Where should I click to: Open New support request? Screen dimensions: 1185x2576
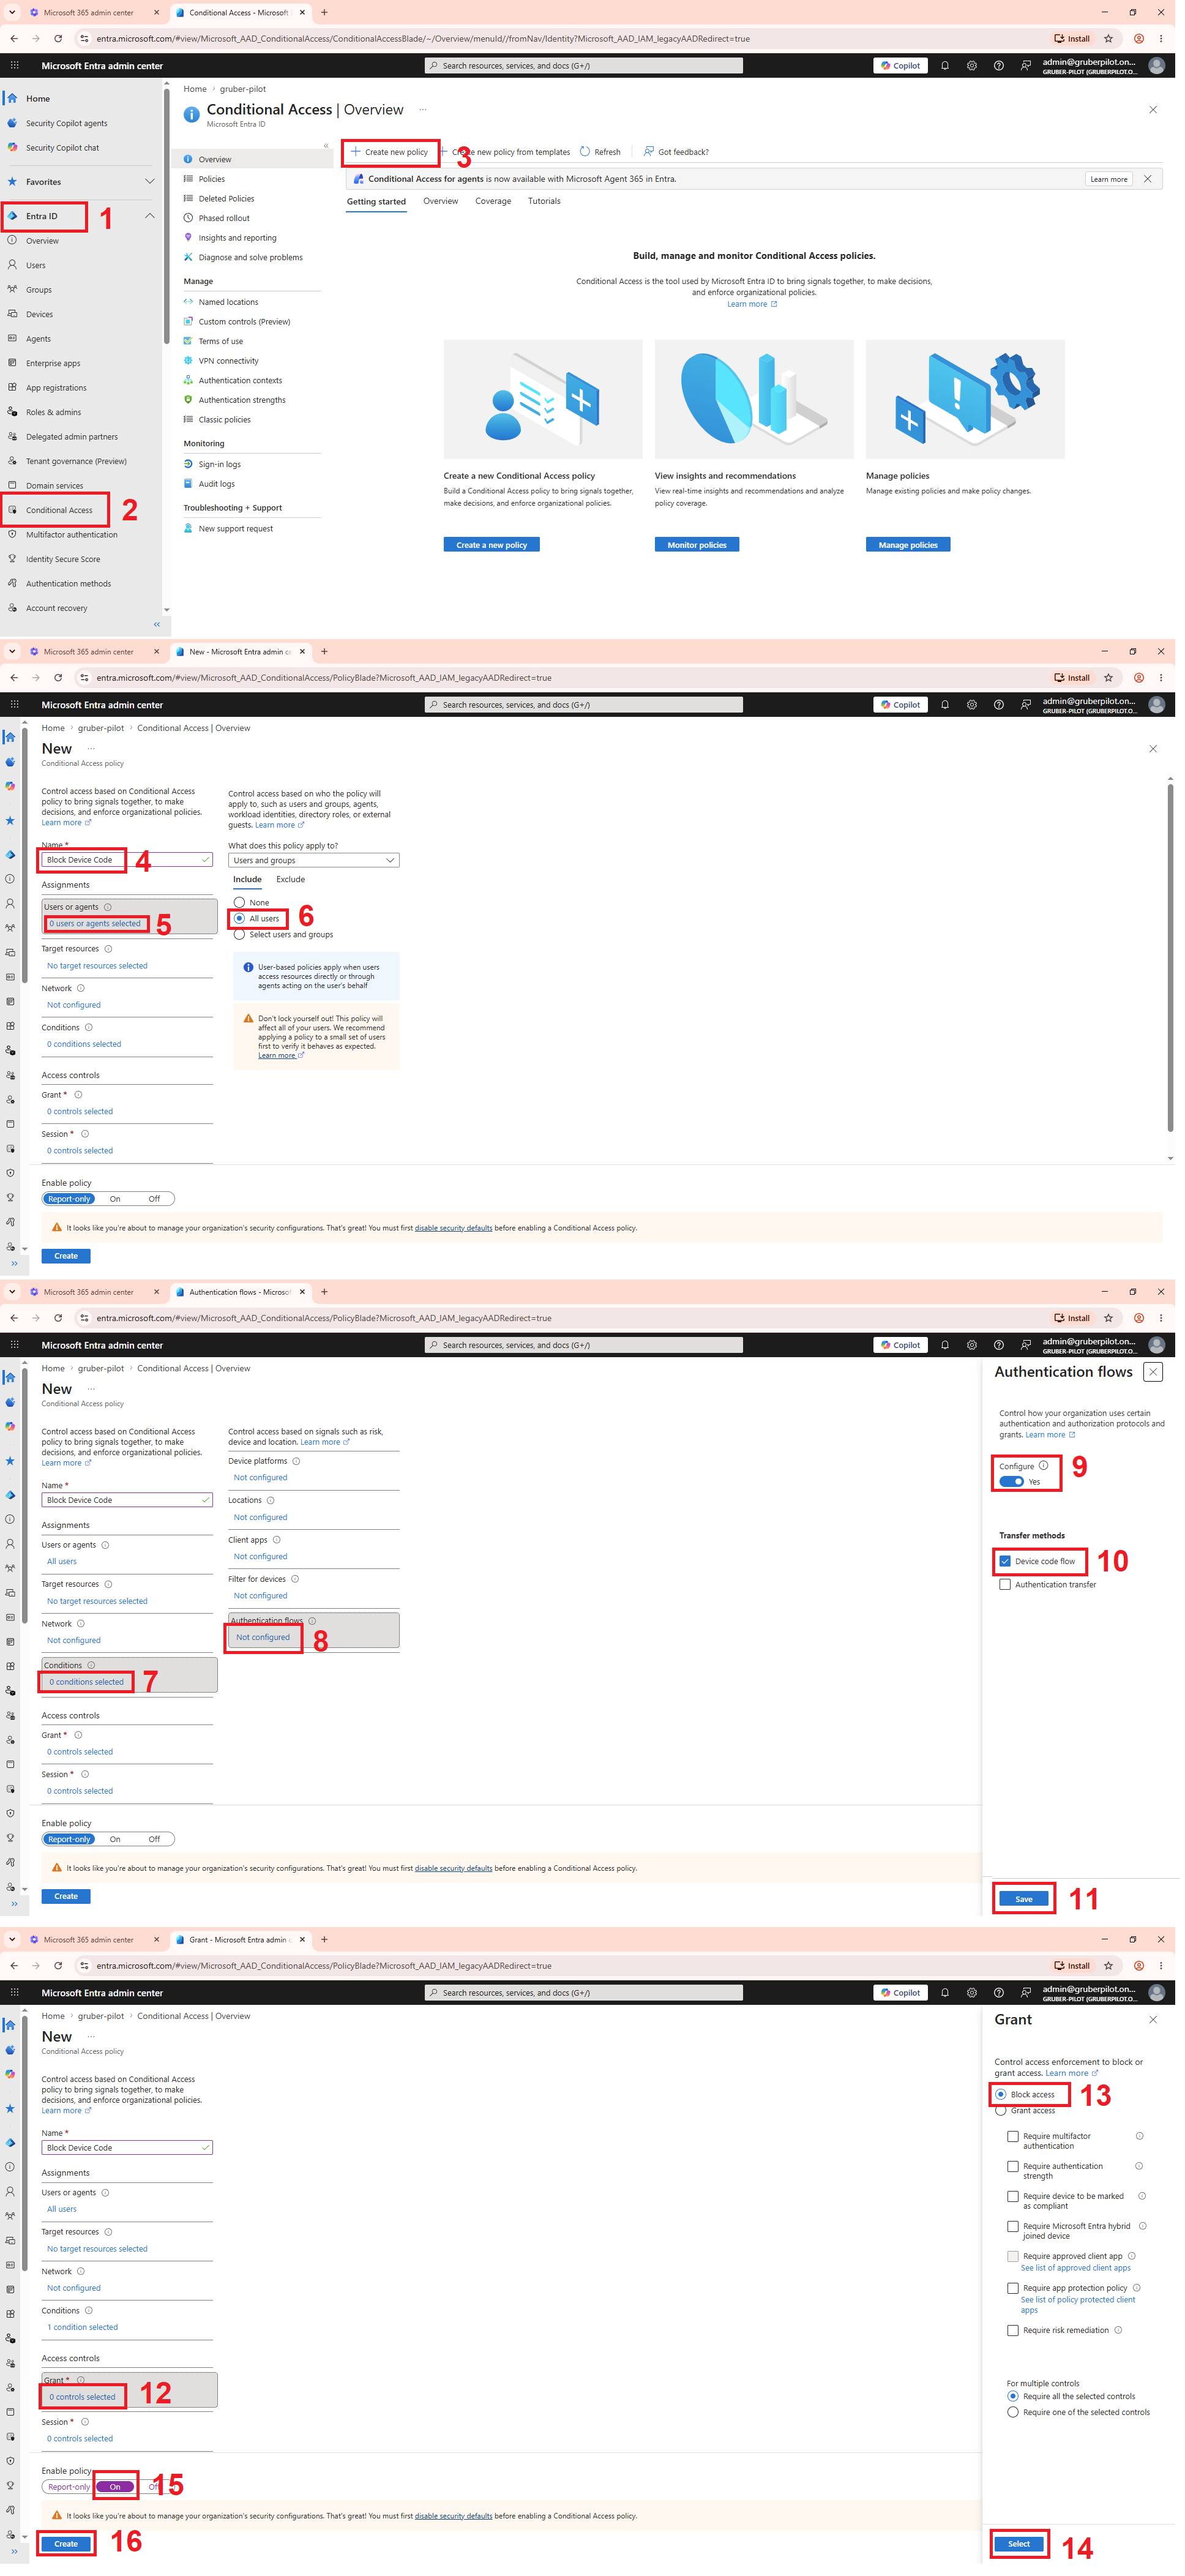click(235, 530)
